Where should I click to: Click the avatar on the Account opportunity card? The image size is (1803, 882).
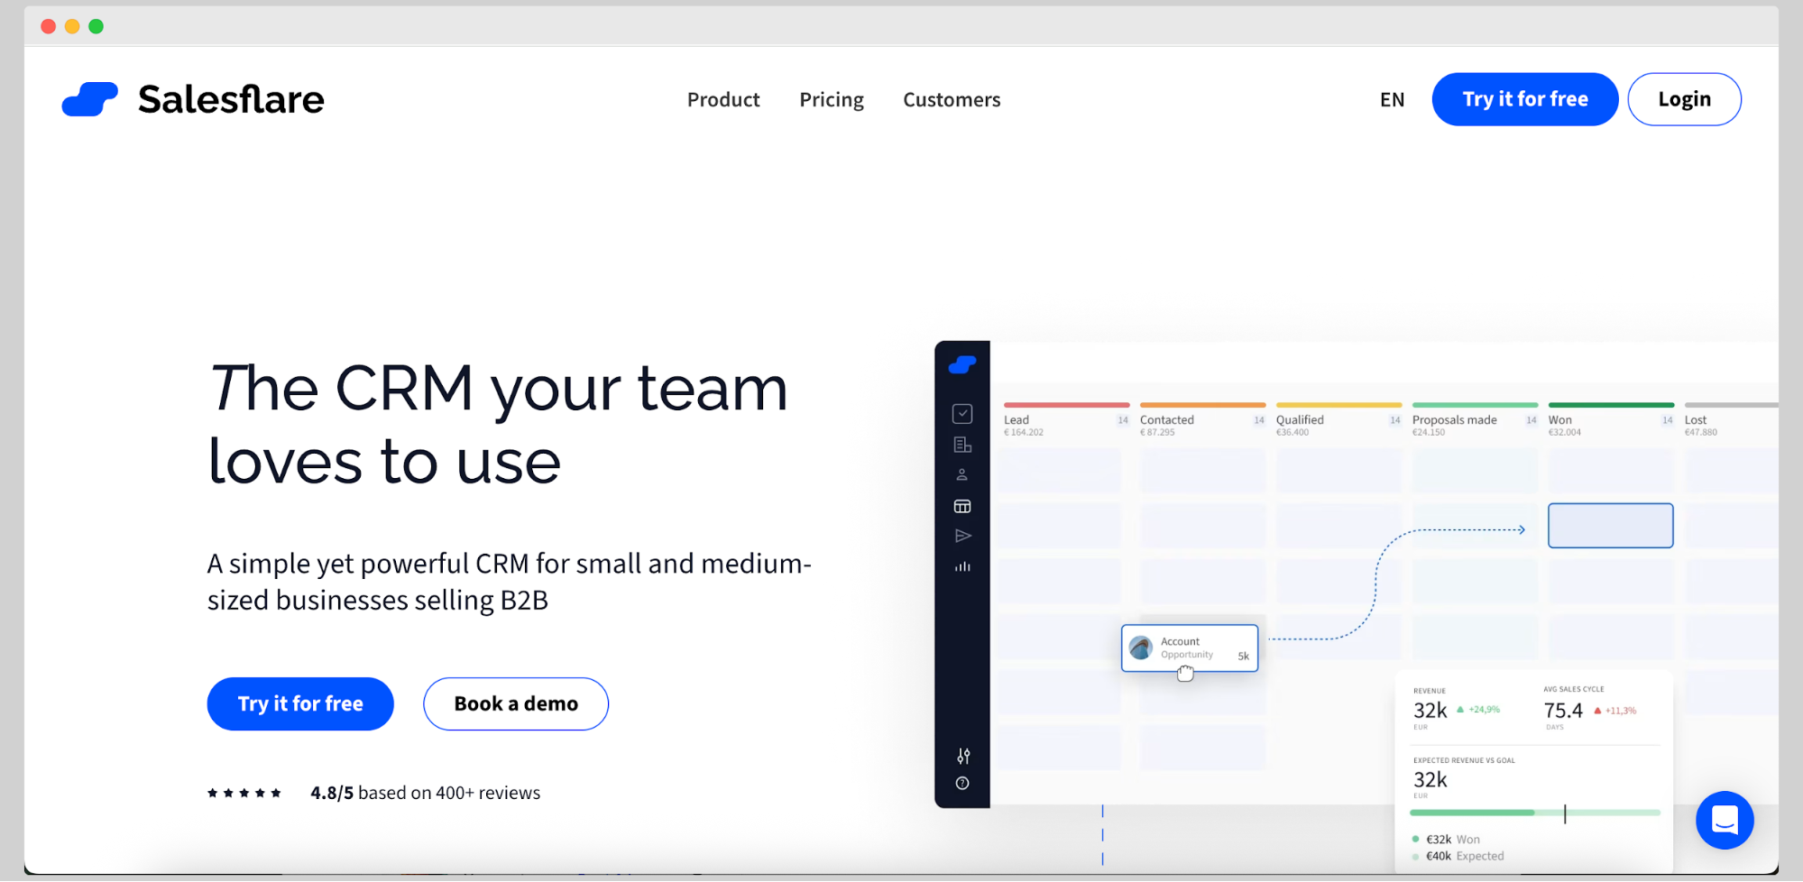pos(1141,648)
